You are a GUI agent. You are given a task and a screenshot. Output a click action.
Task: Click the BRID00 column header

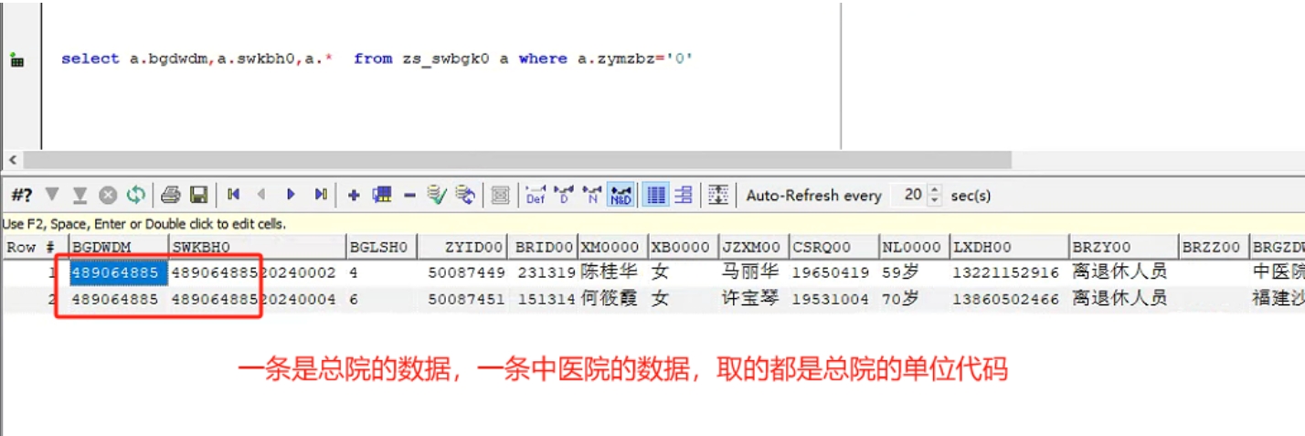click(544, 247)
